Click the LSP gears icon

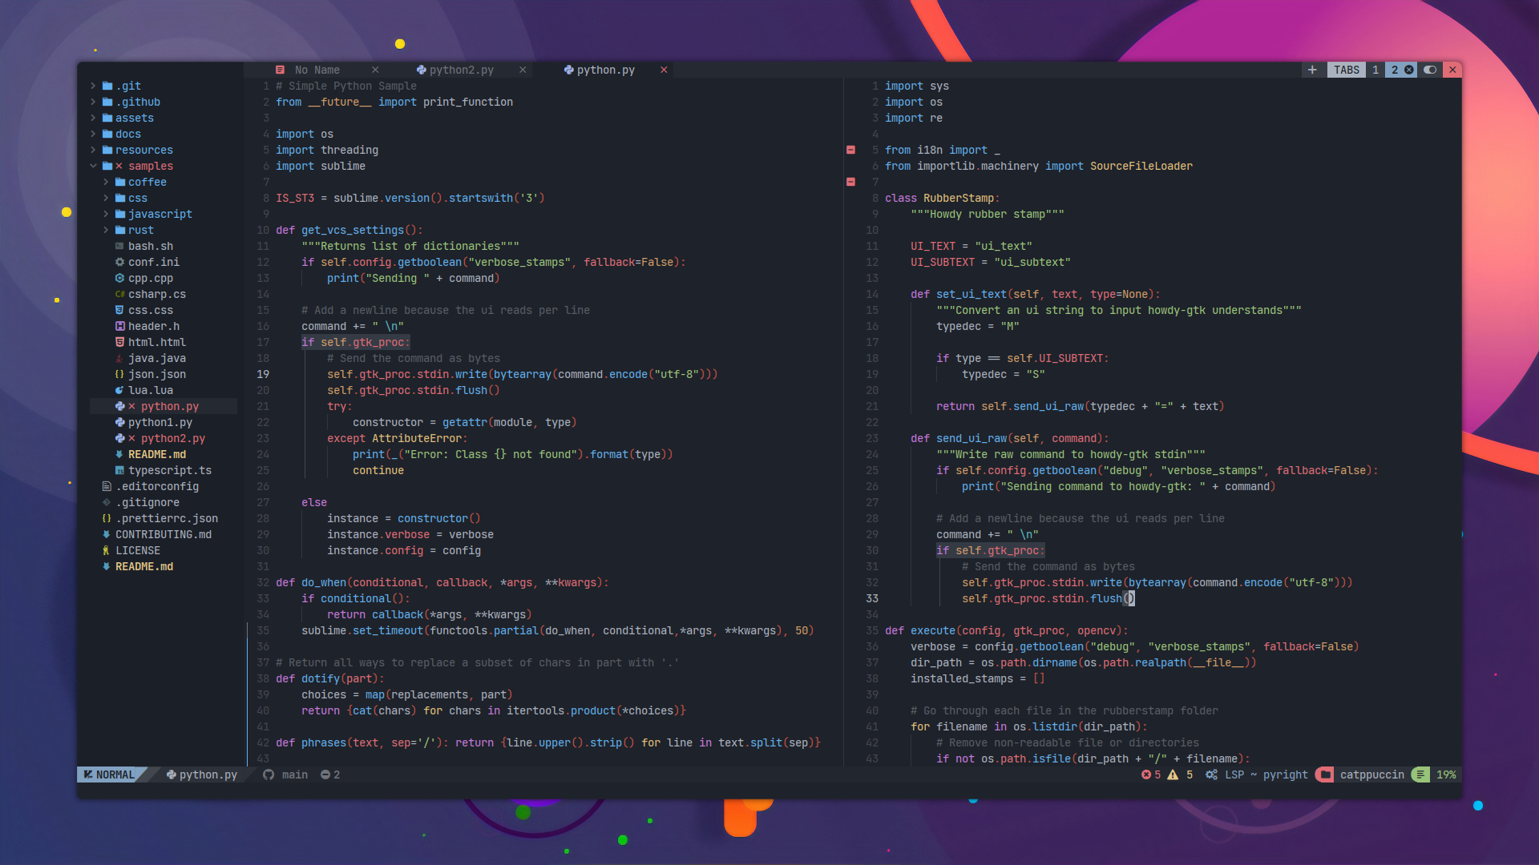coord(1211,774)
